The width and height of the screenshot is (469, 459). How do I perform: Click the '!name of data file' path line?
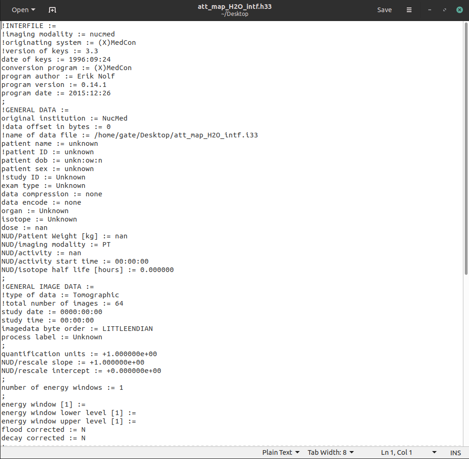coord(130,135)
